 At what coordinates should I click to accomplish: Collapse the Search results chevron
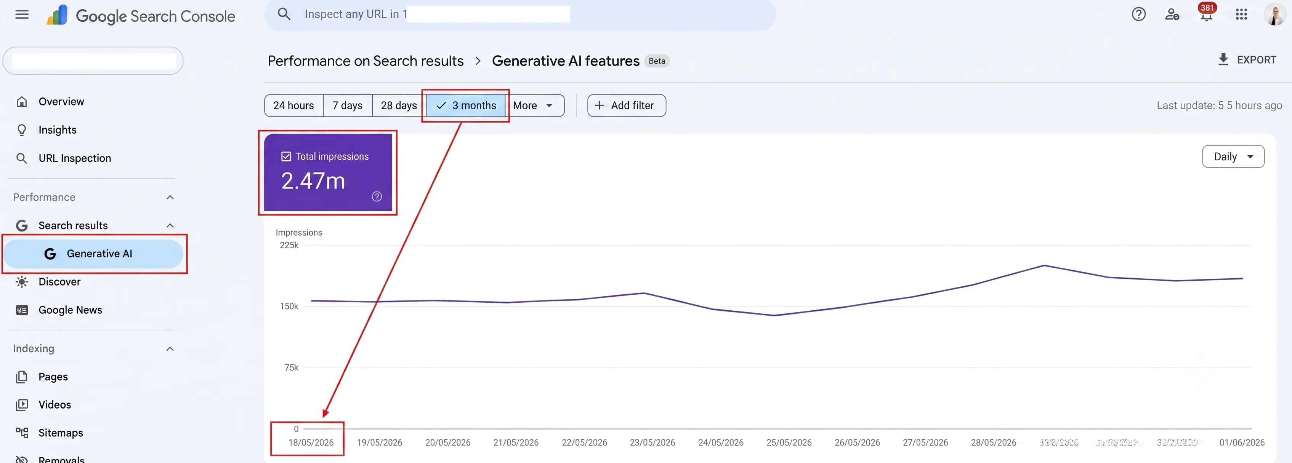pyautogui.click(x=170, y=225)
